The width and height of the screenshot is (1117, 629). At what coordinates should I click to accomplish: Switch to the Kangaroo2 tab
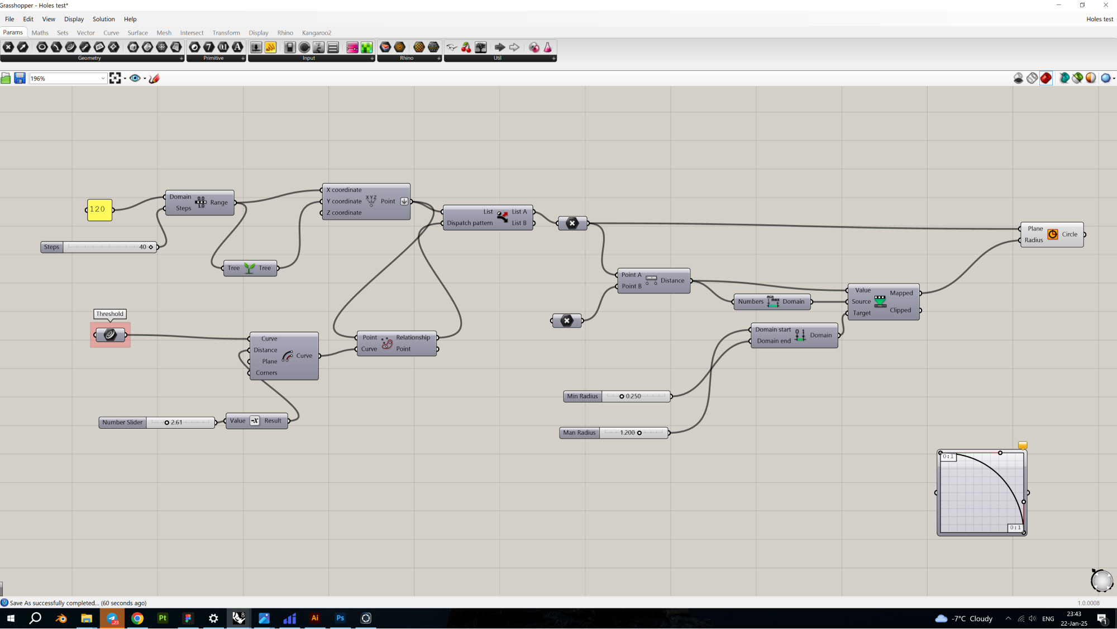click(x=316, y=33)
